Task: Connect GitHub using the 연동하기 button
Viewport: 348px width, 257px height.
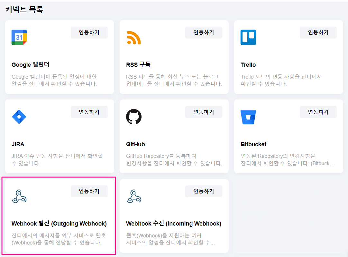Action: click(x=204, y=112)
